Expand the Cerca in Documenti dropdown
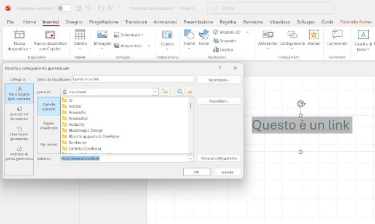Viewport: 375px width, 224px height. (156, 91)
